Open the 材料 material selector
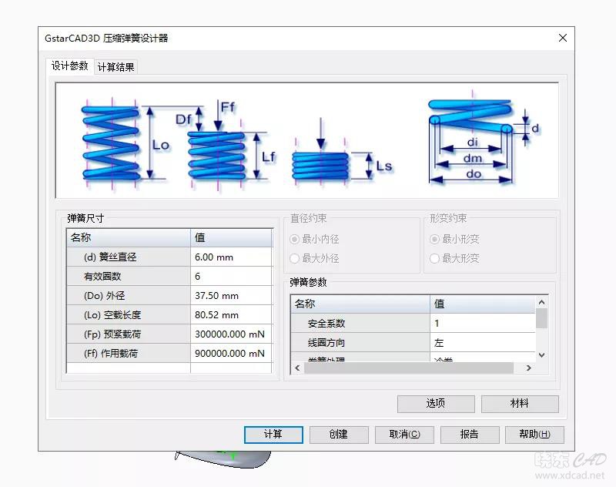Screen dimensions: 616x487 click(x=520, y=404)
